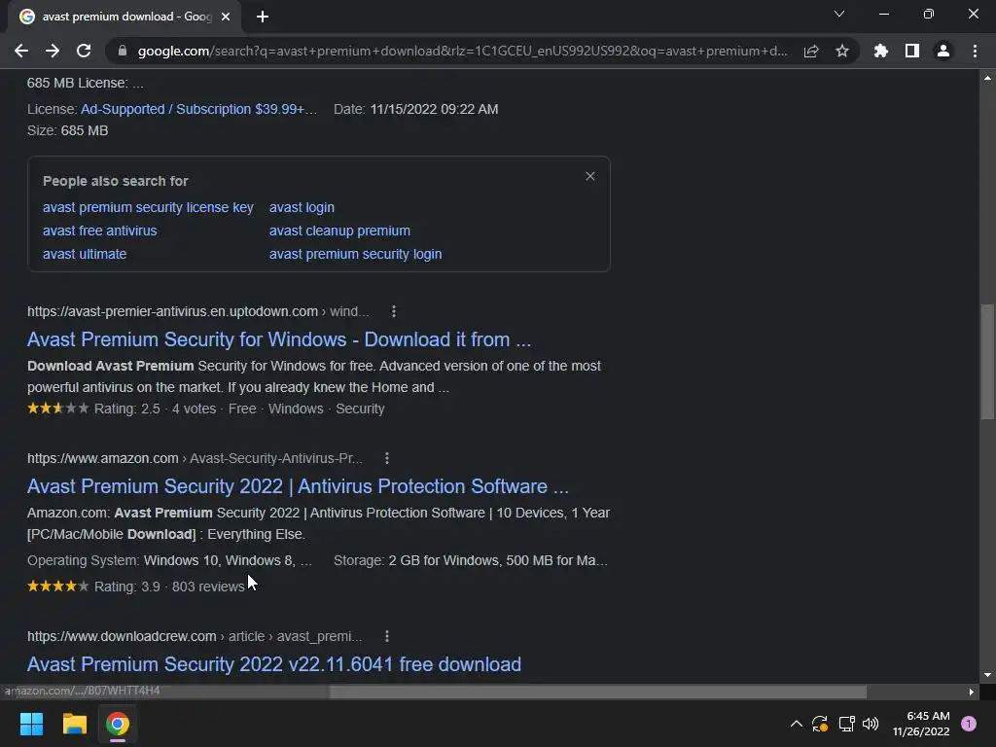
Task: Go back to the previous page
Action: [x=21, y=51]
